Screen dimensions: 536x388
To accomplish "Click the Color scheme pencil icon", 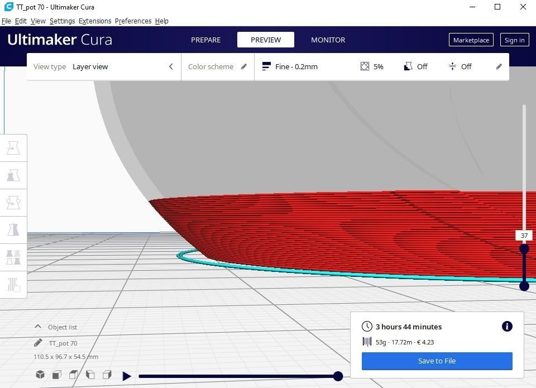I will (x=244, y=66).
